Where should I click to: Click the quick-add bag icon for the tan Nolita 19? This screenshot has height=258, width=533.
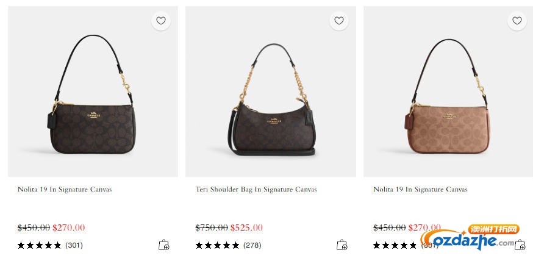520,245
